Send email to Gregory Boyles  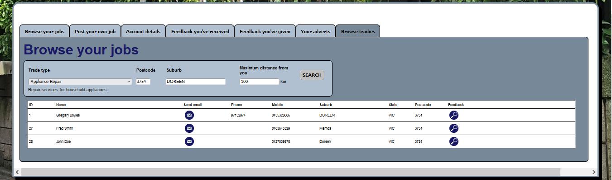(x=189, y=115)
